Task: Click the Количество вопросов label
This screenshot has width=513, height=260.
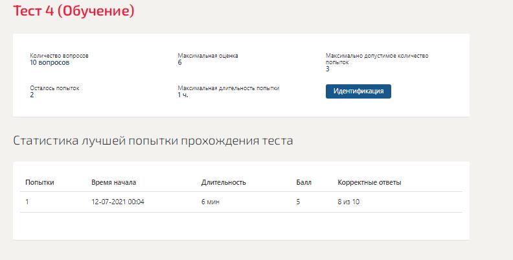Action: 59,56
